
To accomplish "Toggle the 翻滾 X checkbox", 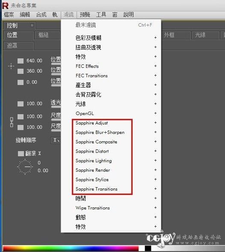I will pos(21,154).
